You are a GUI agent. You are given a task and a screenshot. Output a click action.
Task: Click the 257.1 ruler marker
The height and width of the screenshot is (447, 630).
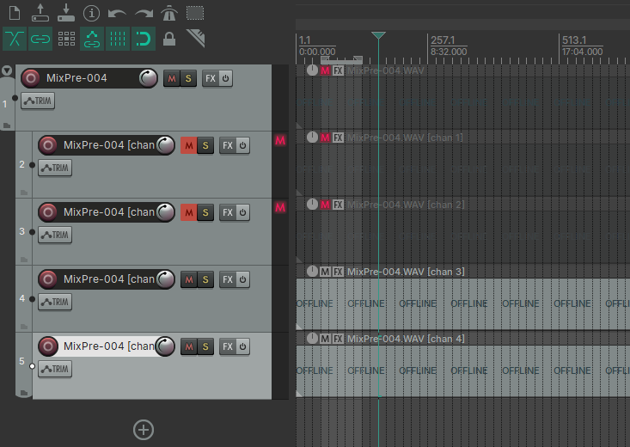pyautogui.click(x=443, y=40)
